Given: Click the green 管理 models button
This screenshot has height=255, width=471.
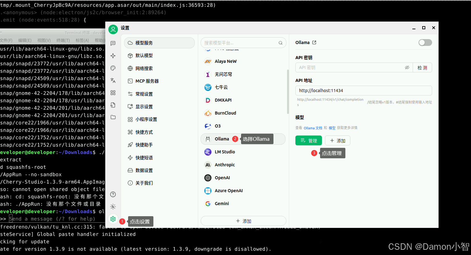Looking at the screenshot, I should coord(309,140).
